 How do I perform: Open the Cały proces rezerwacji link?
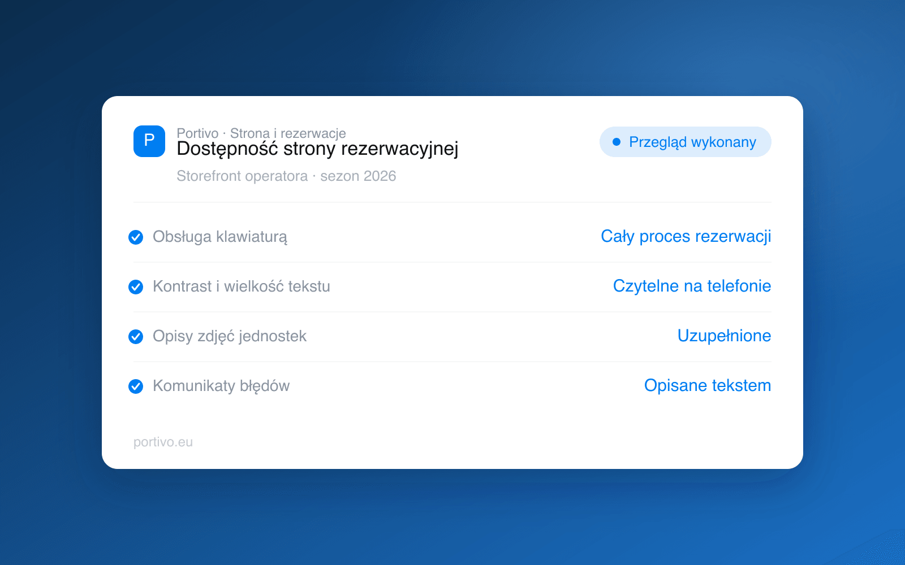pos(686,236)
